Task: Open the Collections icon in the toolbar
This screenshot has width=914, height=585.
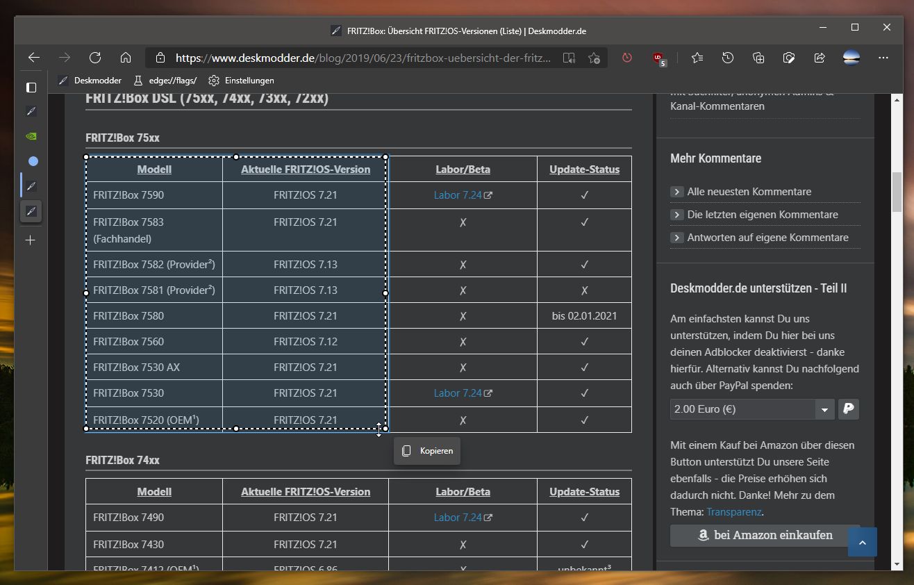Action: pyautogui.click(x=758, y=58)
